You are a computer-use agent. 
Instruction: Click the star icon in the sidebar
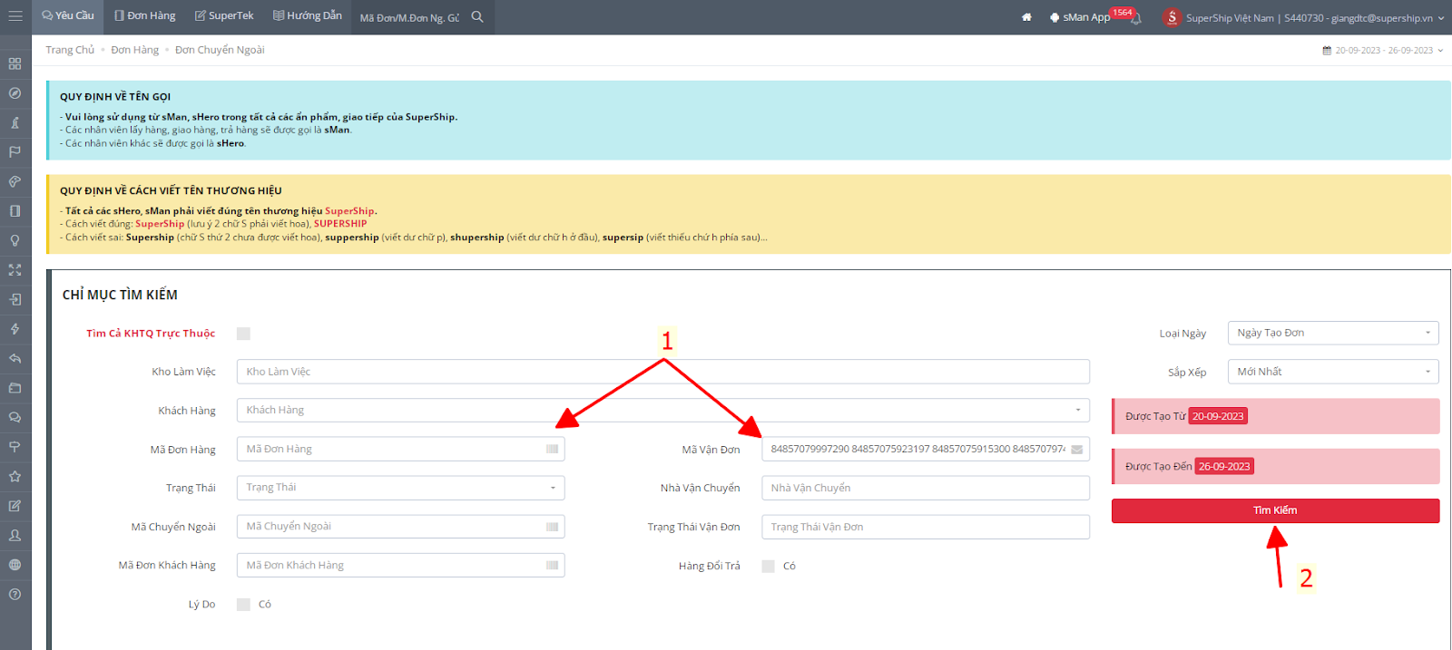[x=15, y=476]
